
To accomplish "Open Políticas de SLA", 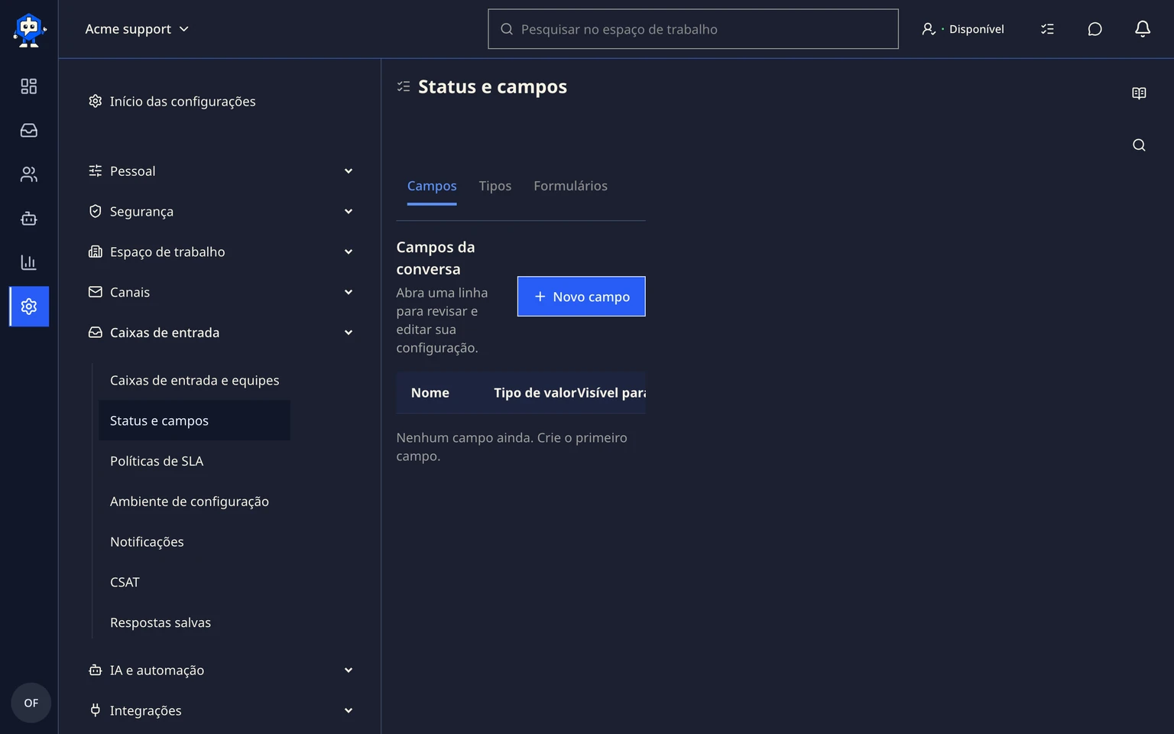I will [x=194, y=461].
